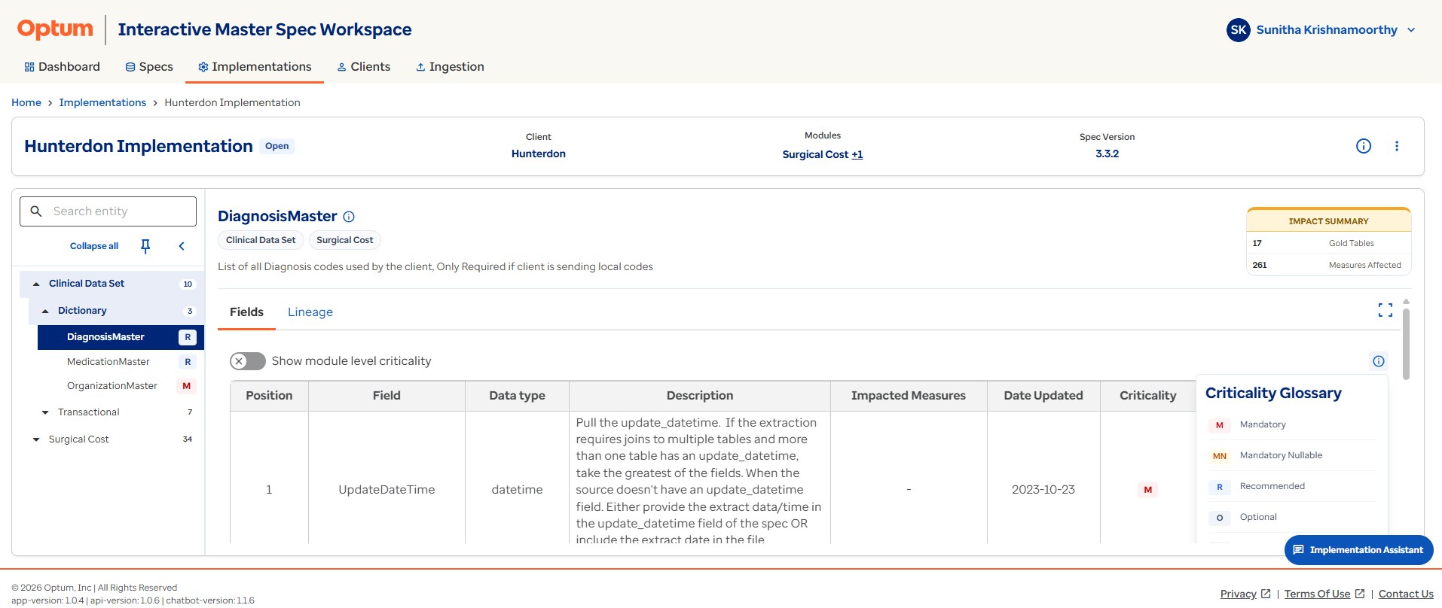This screenshot has width=1442, height=608.
Task: Click the Date Updated column header
Action: tap(1043, 396)
